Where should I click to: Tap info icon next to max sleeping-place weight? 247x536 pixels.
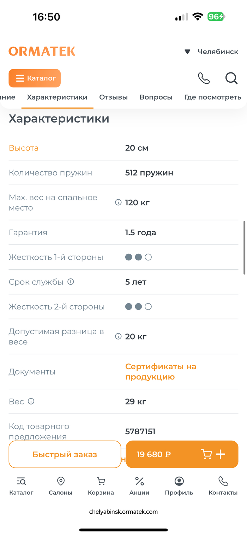(x=118, y=202)
